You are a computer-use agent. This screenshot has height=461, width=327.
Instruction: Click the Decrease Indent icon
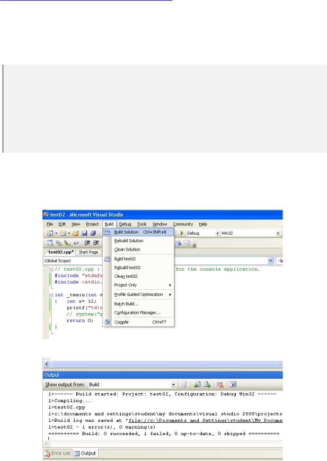pos(87,243)
